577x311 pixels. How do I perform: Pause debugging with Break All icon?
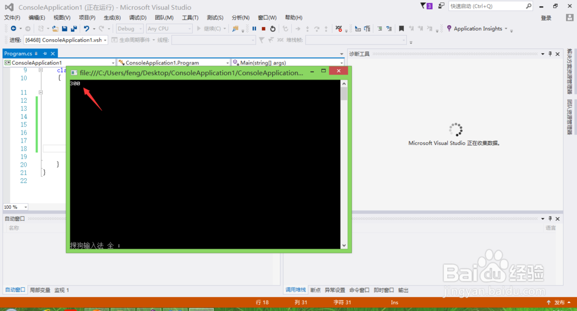point(254,28)
